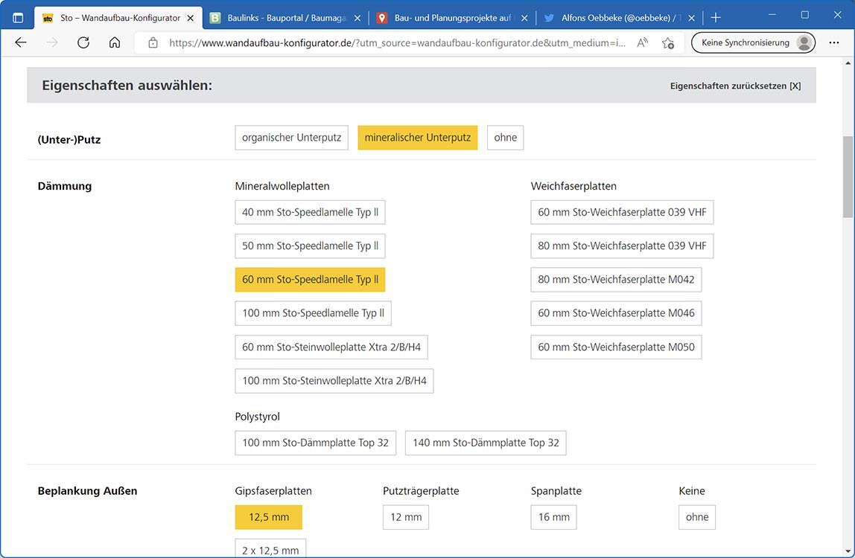Image resolution: width=855 pixels, height=558 pixels.
Task: Click the vertical scrollbar thumb
Action: 848,177
